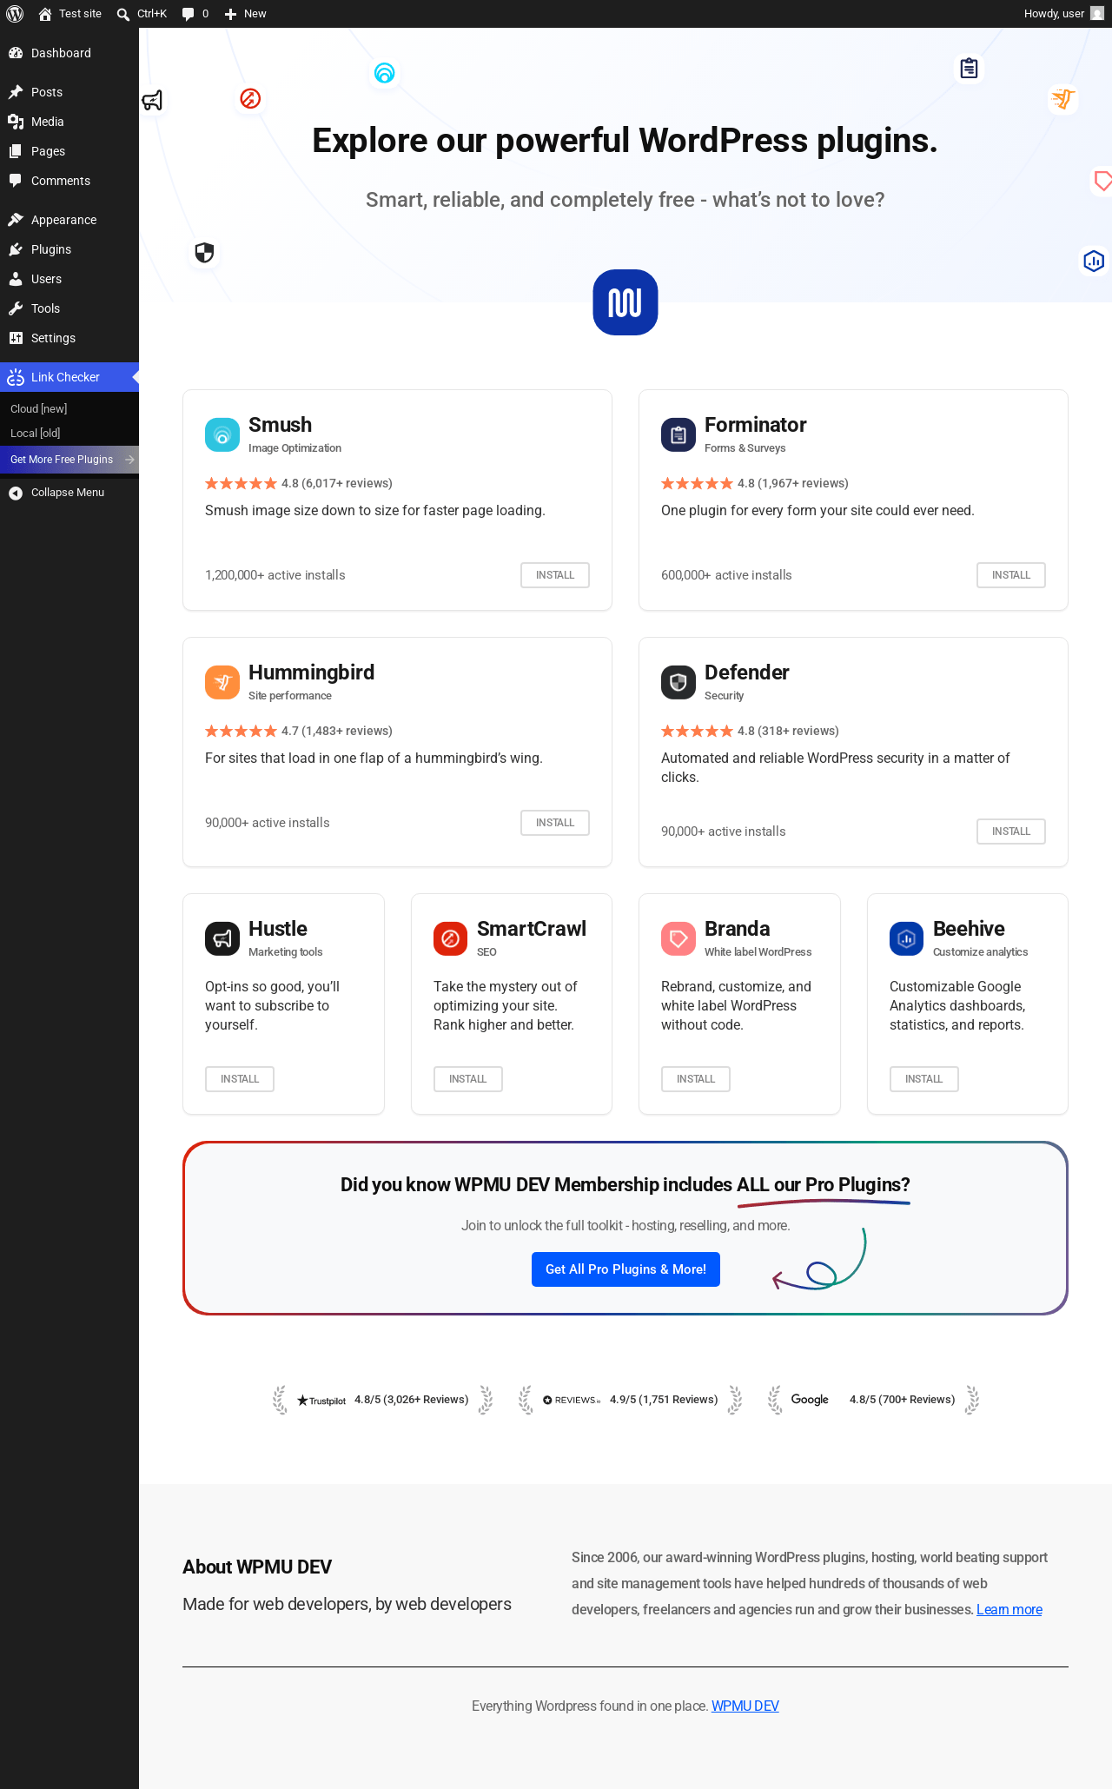Open the Pages menu

point(69,151)
